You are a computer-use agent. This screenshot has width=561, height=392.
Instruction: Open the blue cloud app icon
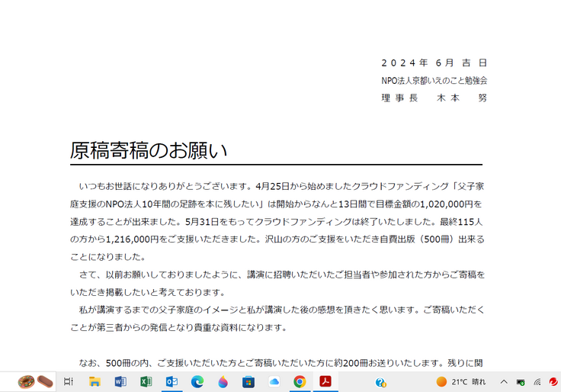point(274,381)
